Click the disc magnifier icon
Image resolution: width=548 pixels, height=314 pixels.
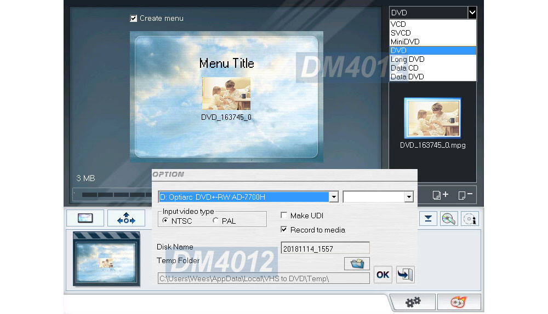click(x=449, y=219)
